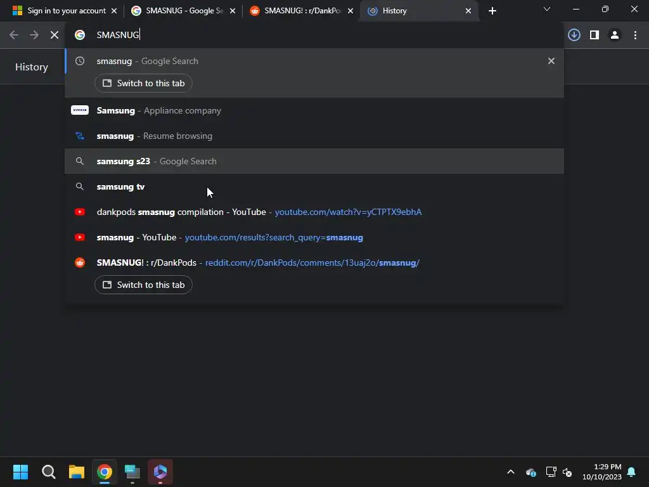649x487 pixels.
Task: Click the Google icon in address bar
Action: coord(80,35)
